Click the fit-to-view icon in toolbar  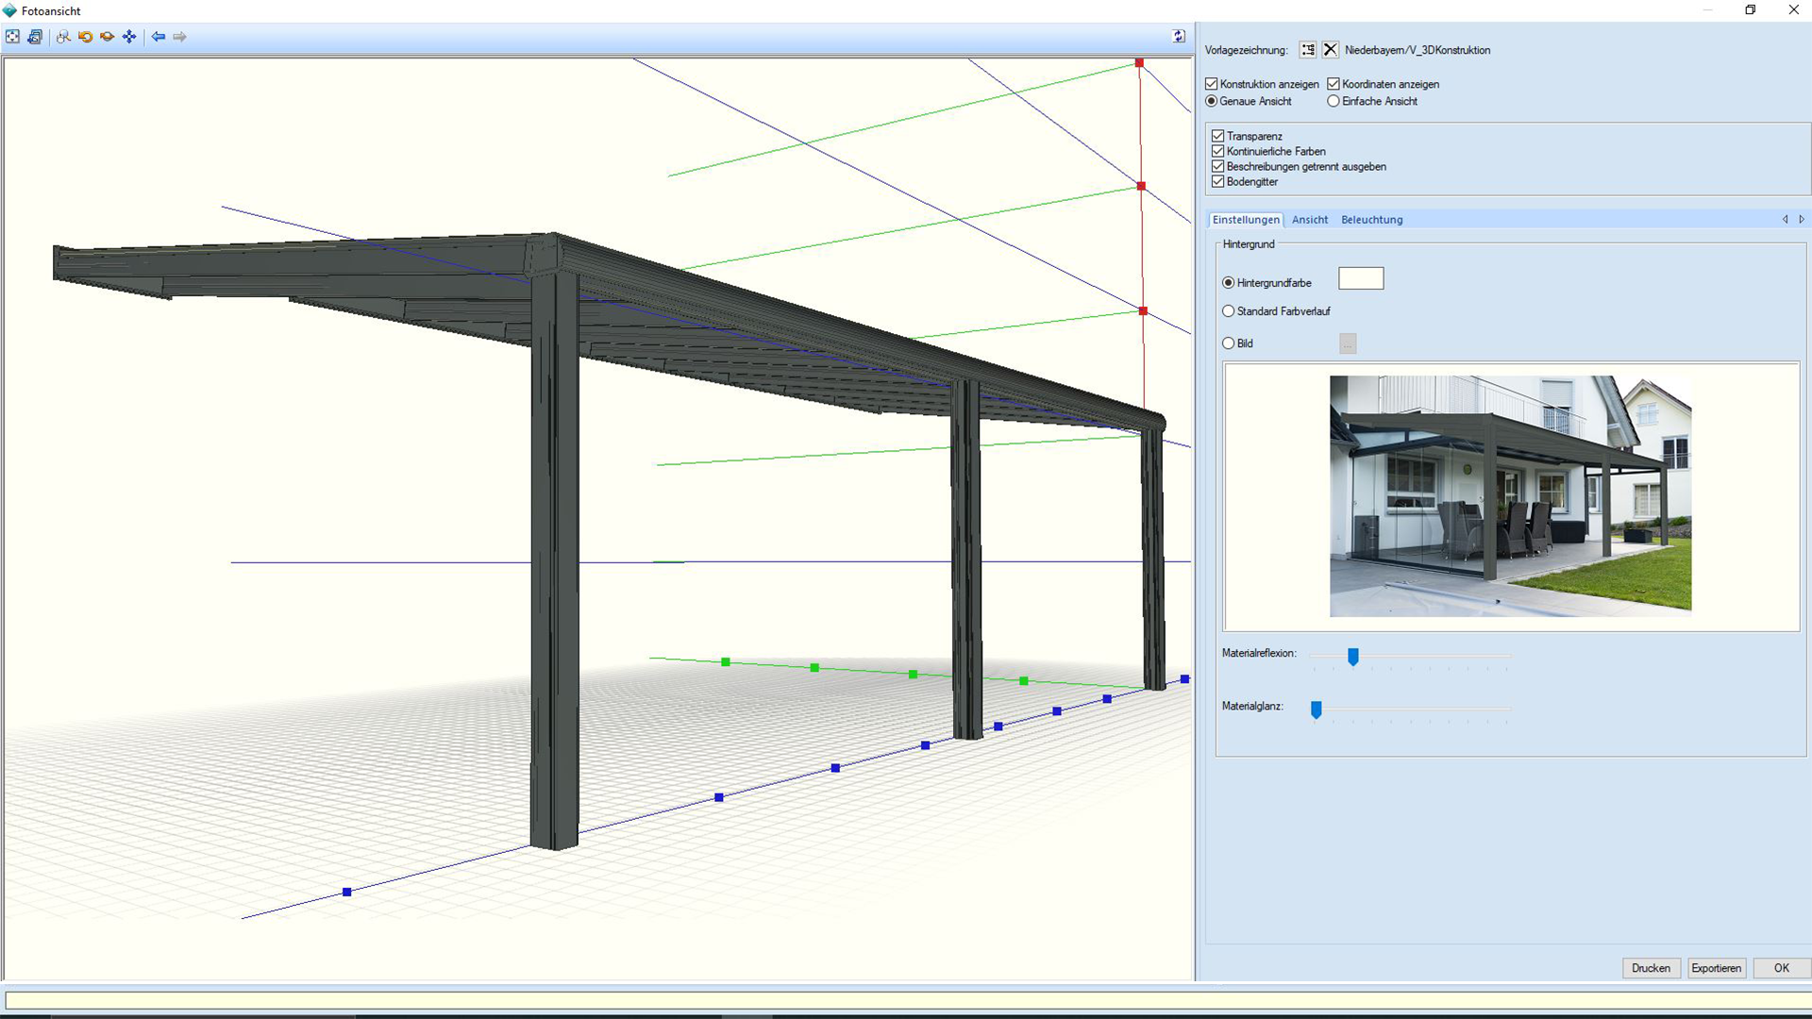pyautogui.click(x=12, y=37)
